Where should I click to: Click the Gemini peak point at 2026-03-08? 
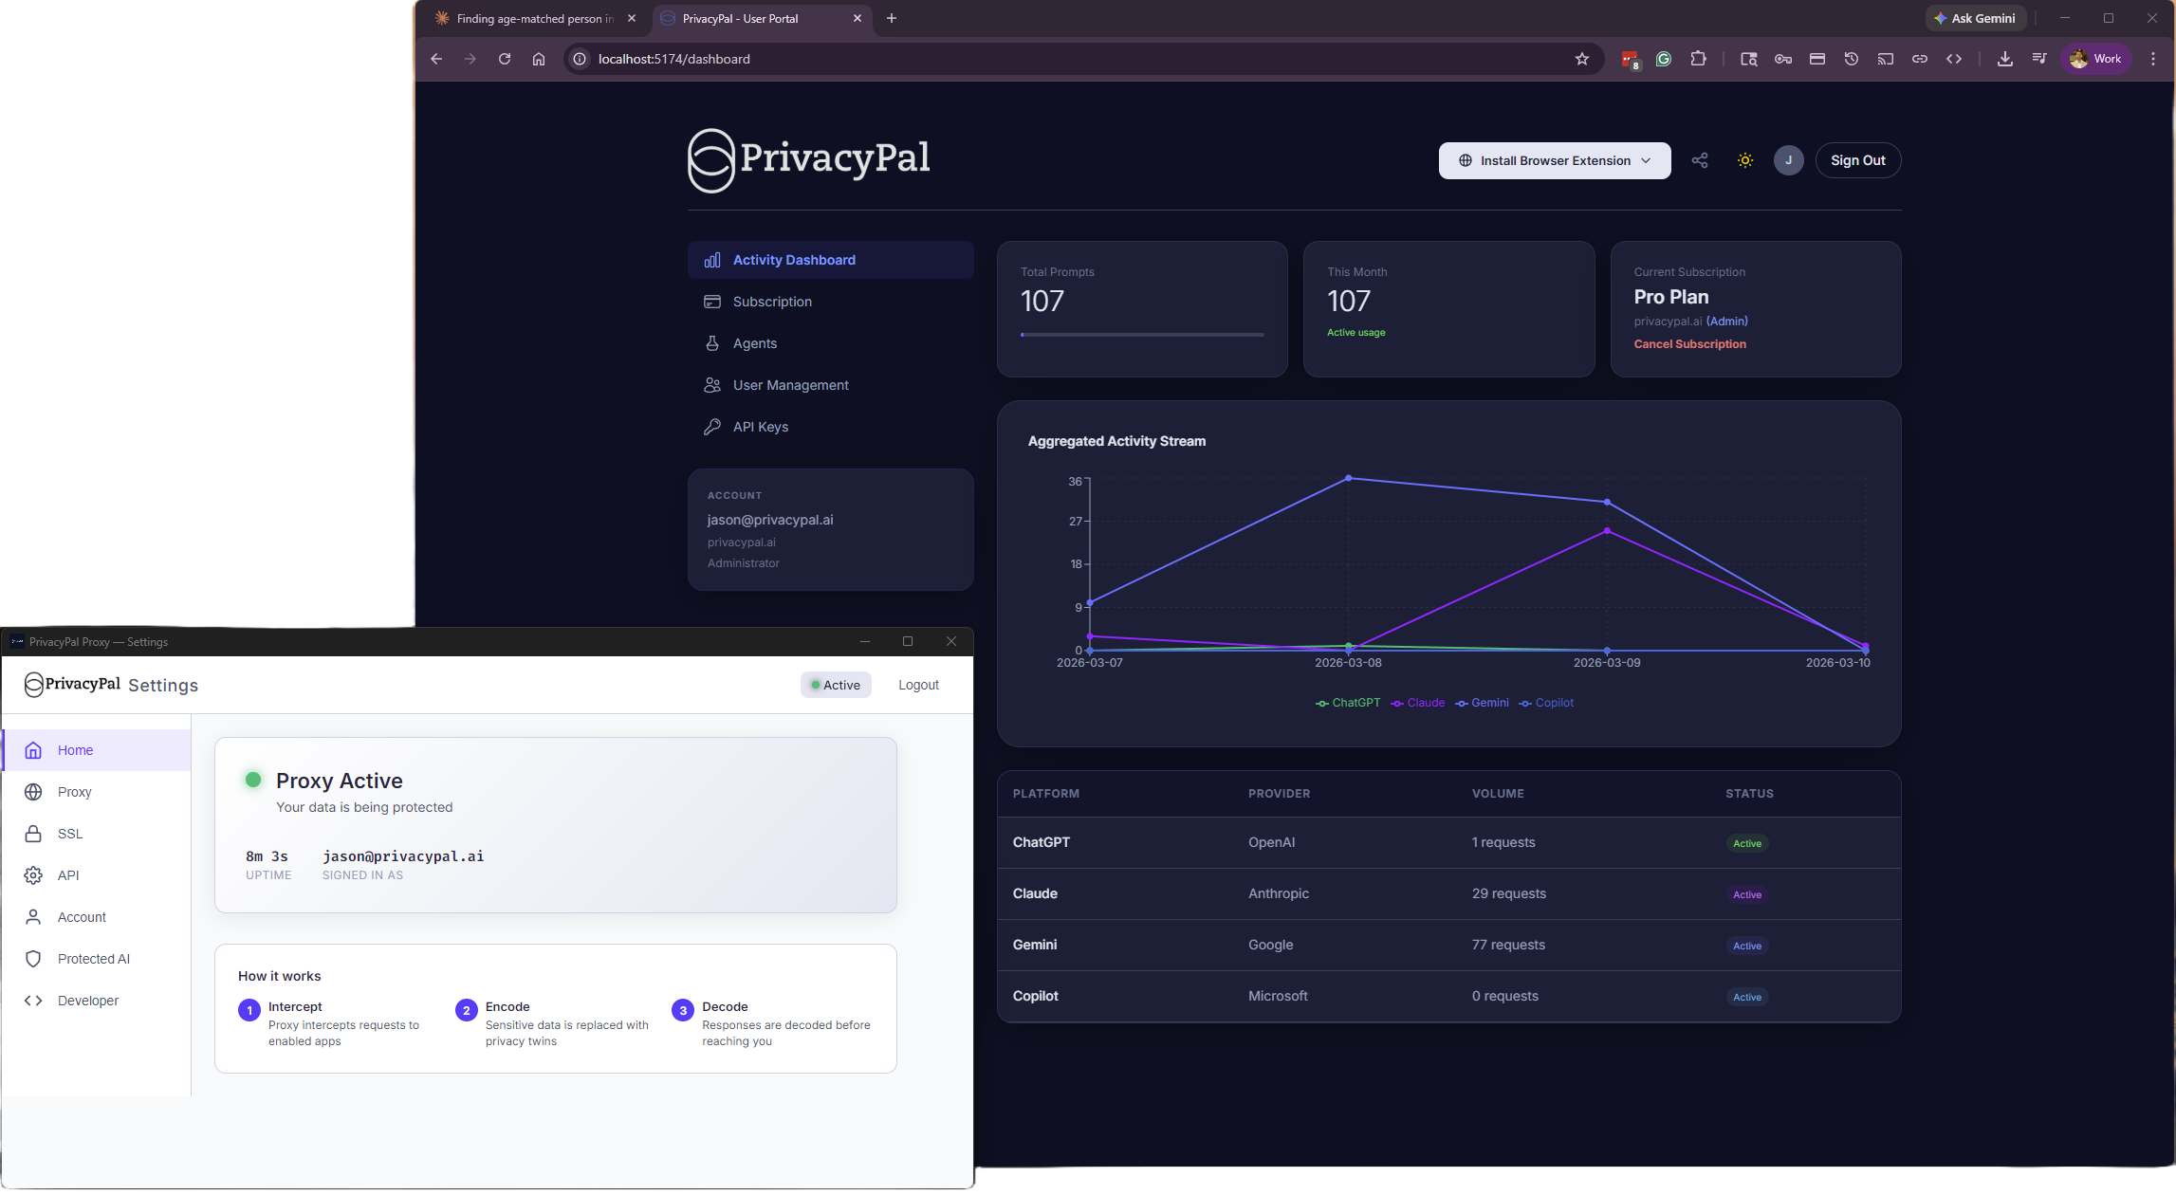[1349, 478]
